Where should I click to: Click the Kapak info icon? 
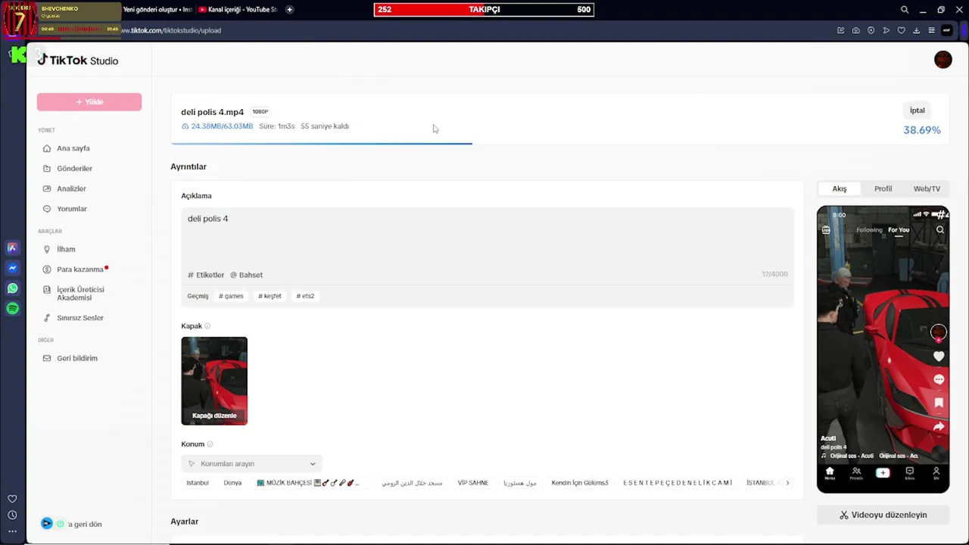207,326
